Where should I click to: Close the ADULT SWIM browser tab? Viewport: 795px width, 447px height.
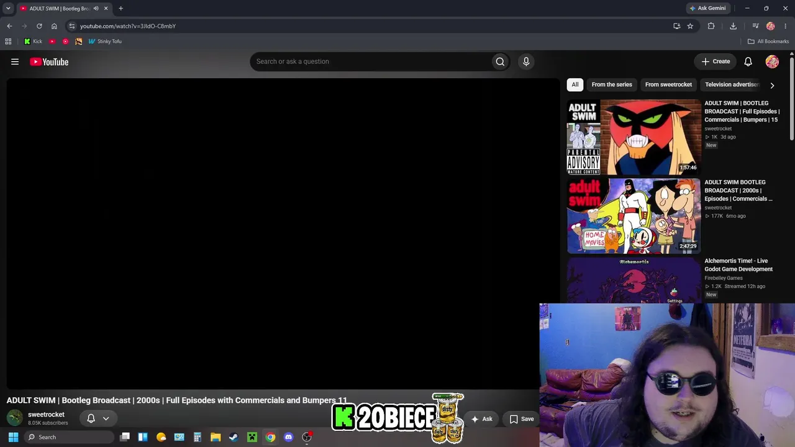[106, 9]
